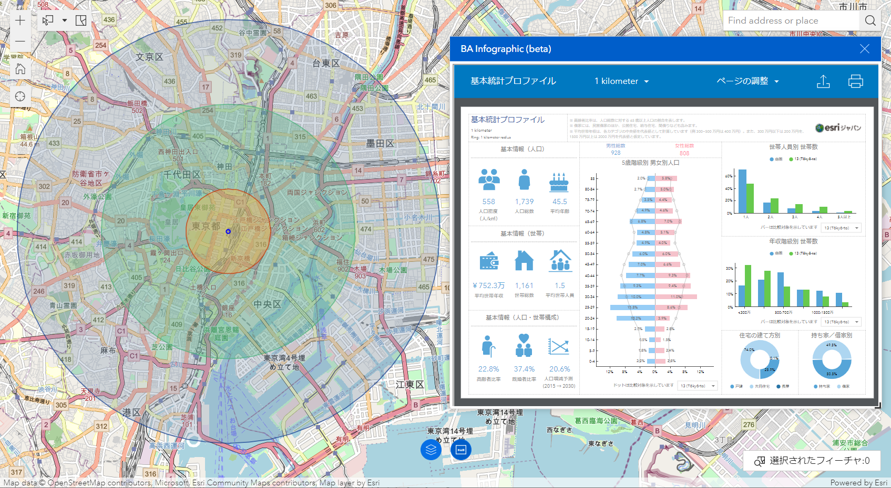
Task: Click the average household income wallet icon
Action: click(x=489, y=261)
